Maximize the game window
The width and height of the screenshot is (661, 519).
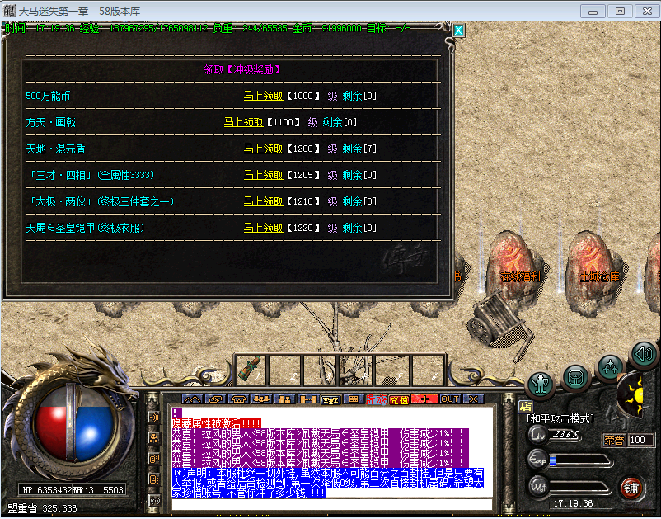620,11
